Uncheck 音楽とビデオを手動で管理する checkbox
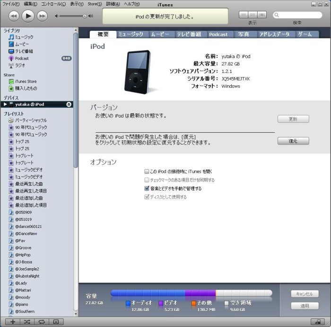The width and height of the screenshot is (331, 327). coord(147,188)
